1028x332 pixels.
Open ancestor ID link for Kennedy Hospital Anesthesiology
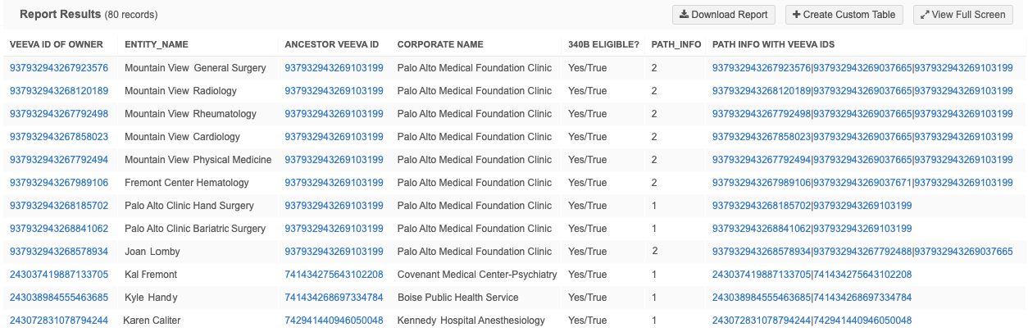334,321
